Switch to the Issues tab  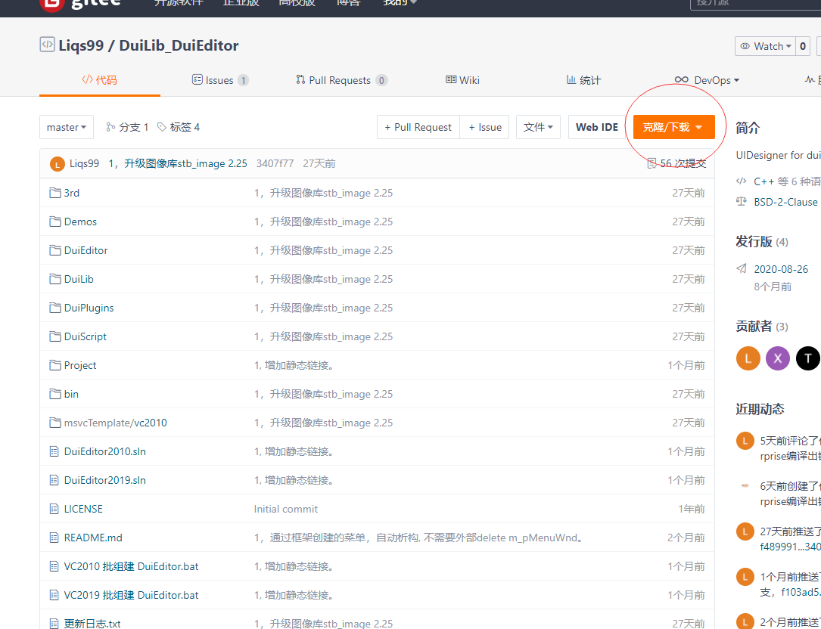point(219,79)
